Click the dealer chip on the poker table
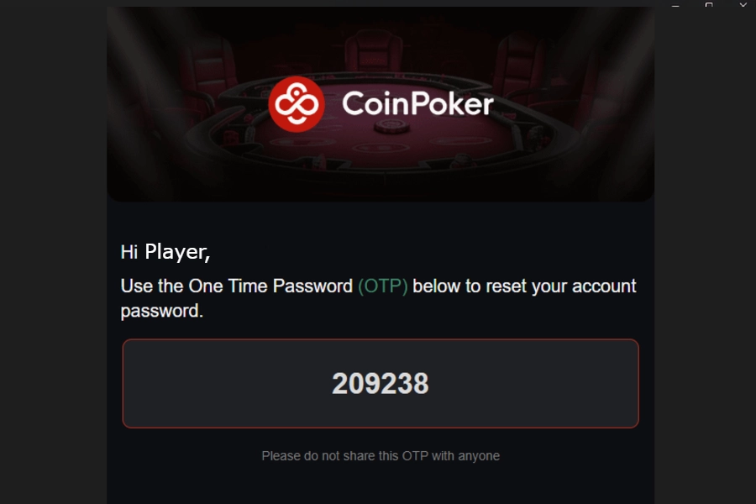The image size is (756, 504). tap(387, 127)
